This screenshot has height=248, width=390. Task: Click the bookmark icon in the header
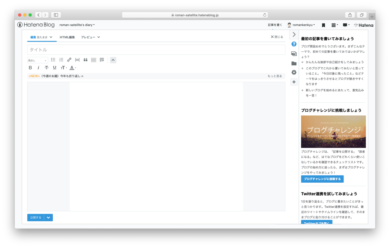point(323,25)
